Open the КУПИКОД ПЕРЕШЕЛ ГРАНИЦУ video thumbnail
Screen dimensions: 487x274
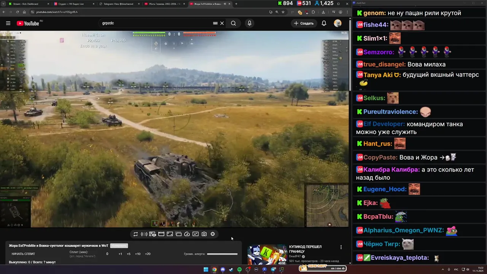pos(267,255)
